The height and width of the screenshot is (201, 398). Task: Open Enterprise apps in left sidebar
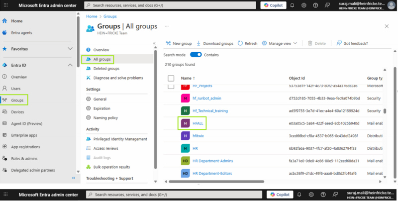pyautogui.click(x=25, y=135)
